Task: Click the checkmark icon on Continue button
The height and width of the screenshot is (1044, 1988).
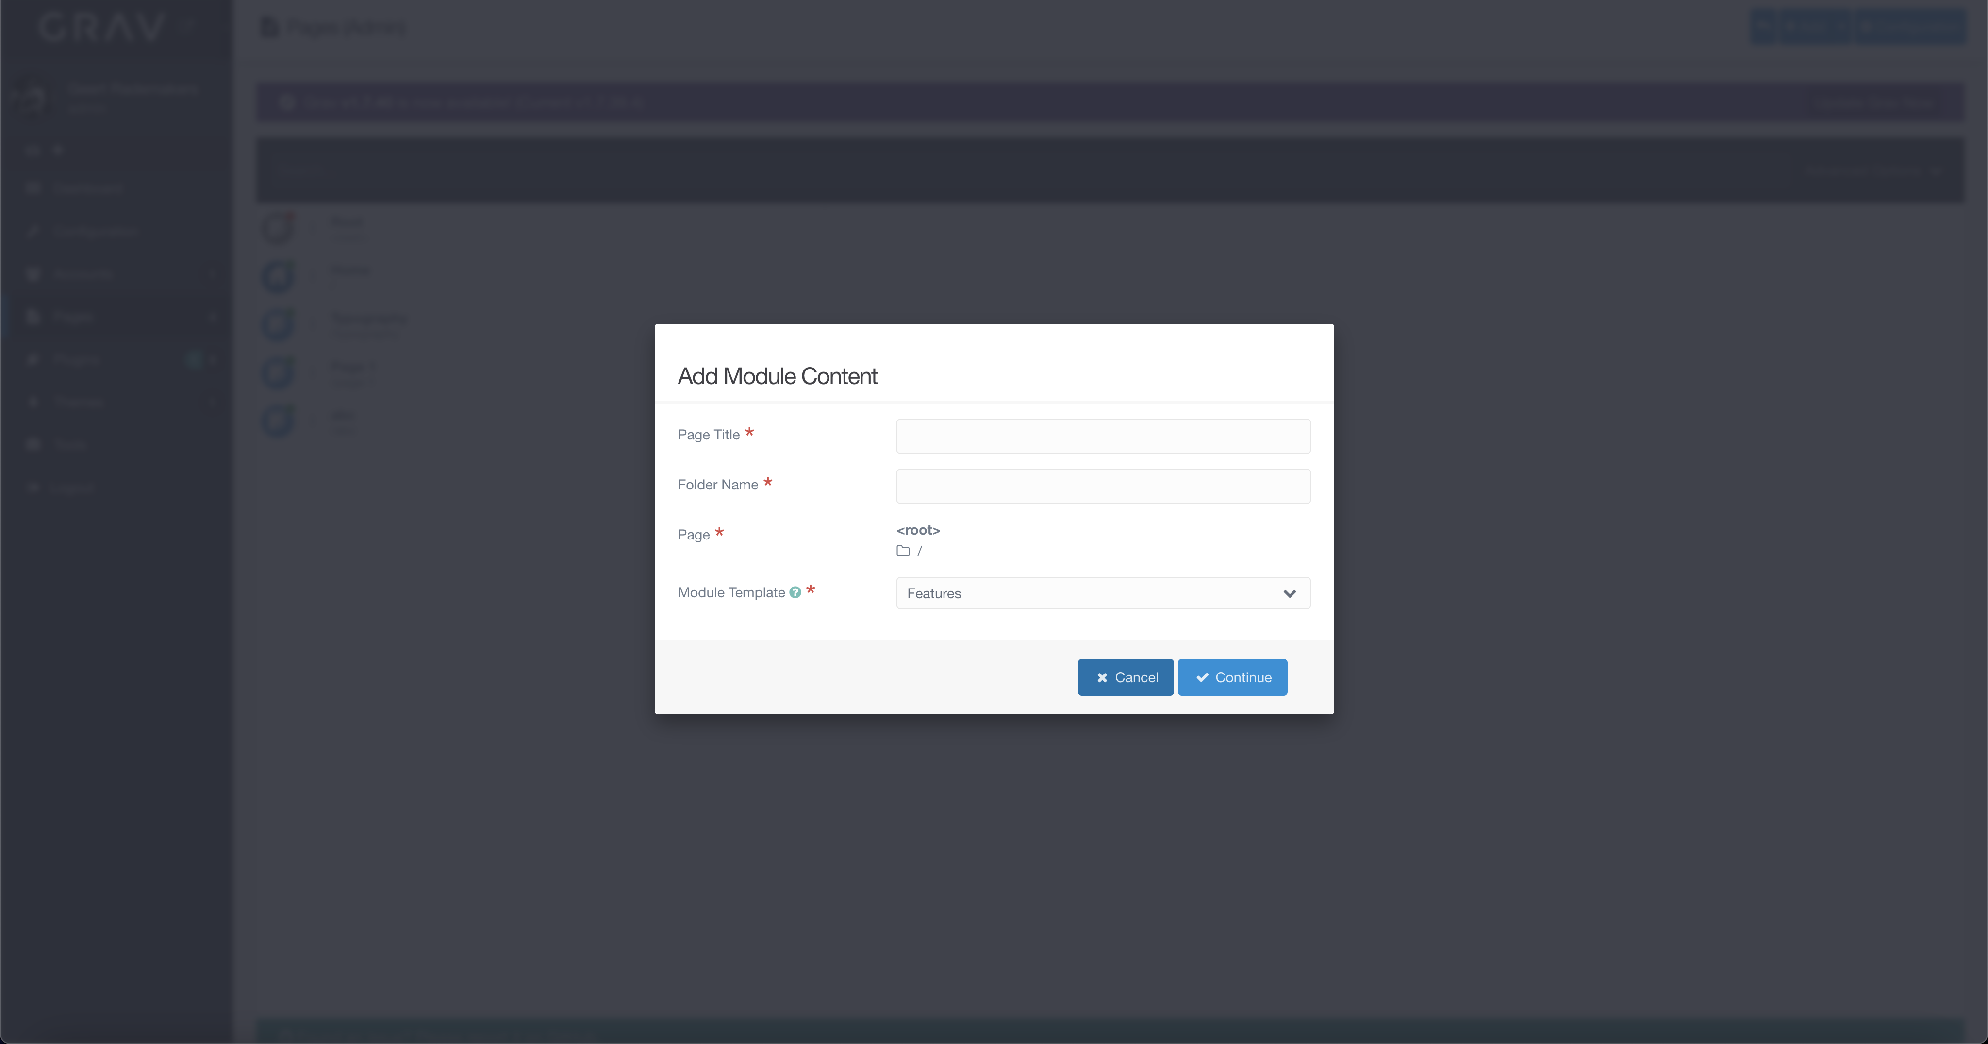Action: (1202, 677)
